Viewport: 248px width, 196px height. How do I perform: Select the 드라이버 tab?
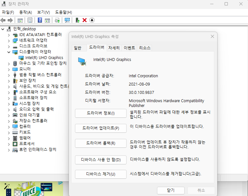tap(97, 48)
